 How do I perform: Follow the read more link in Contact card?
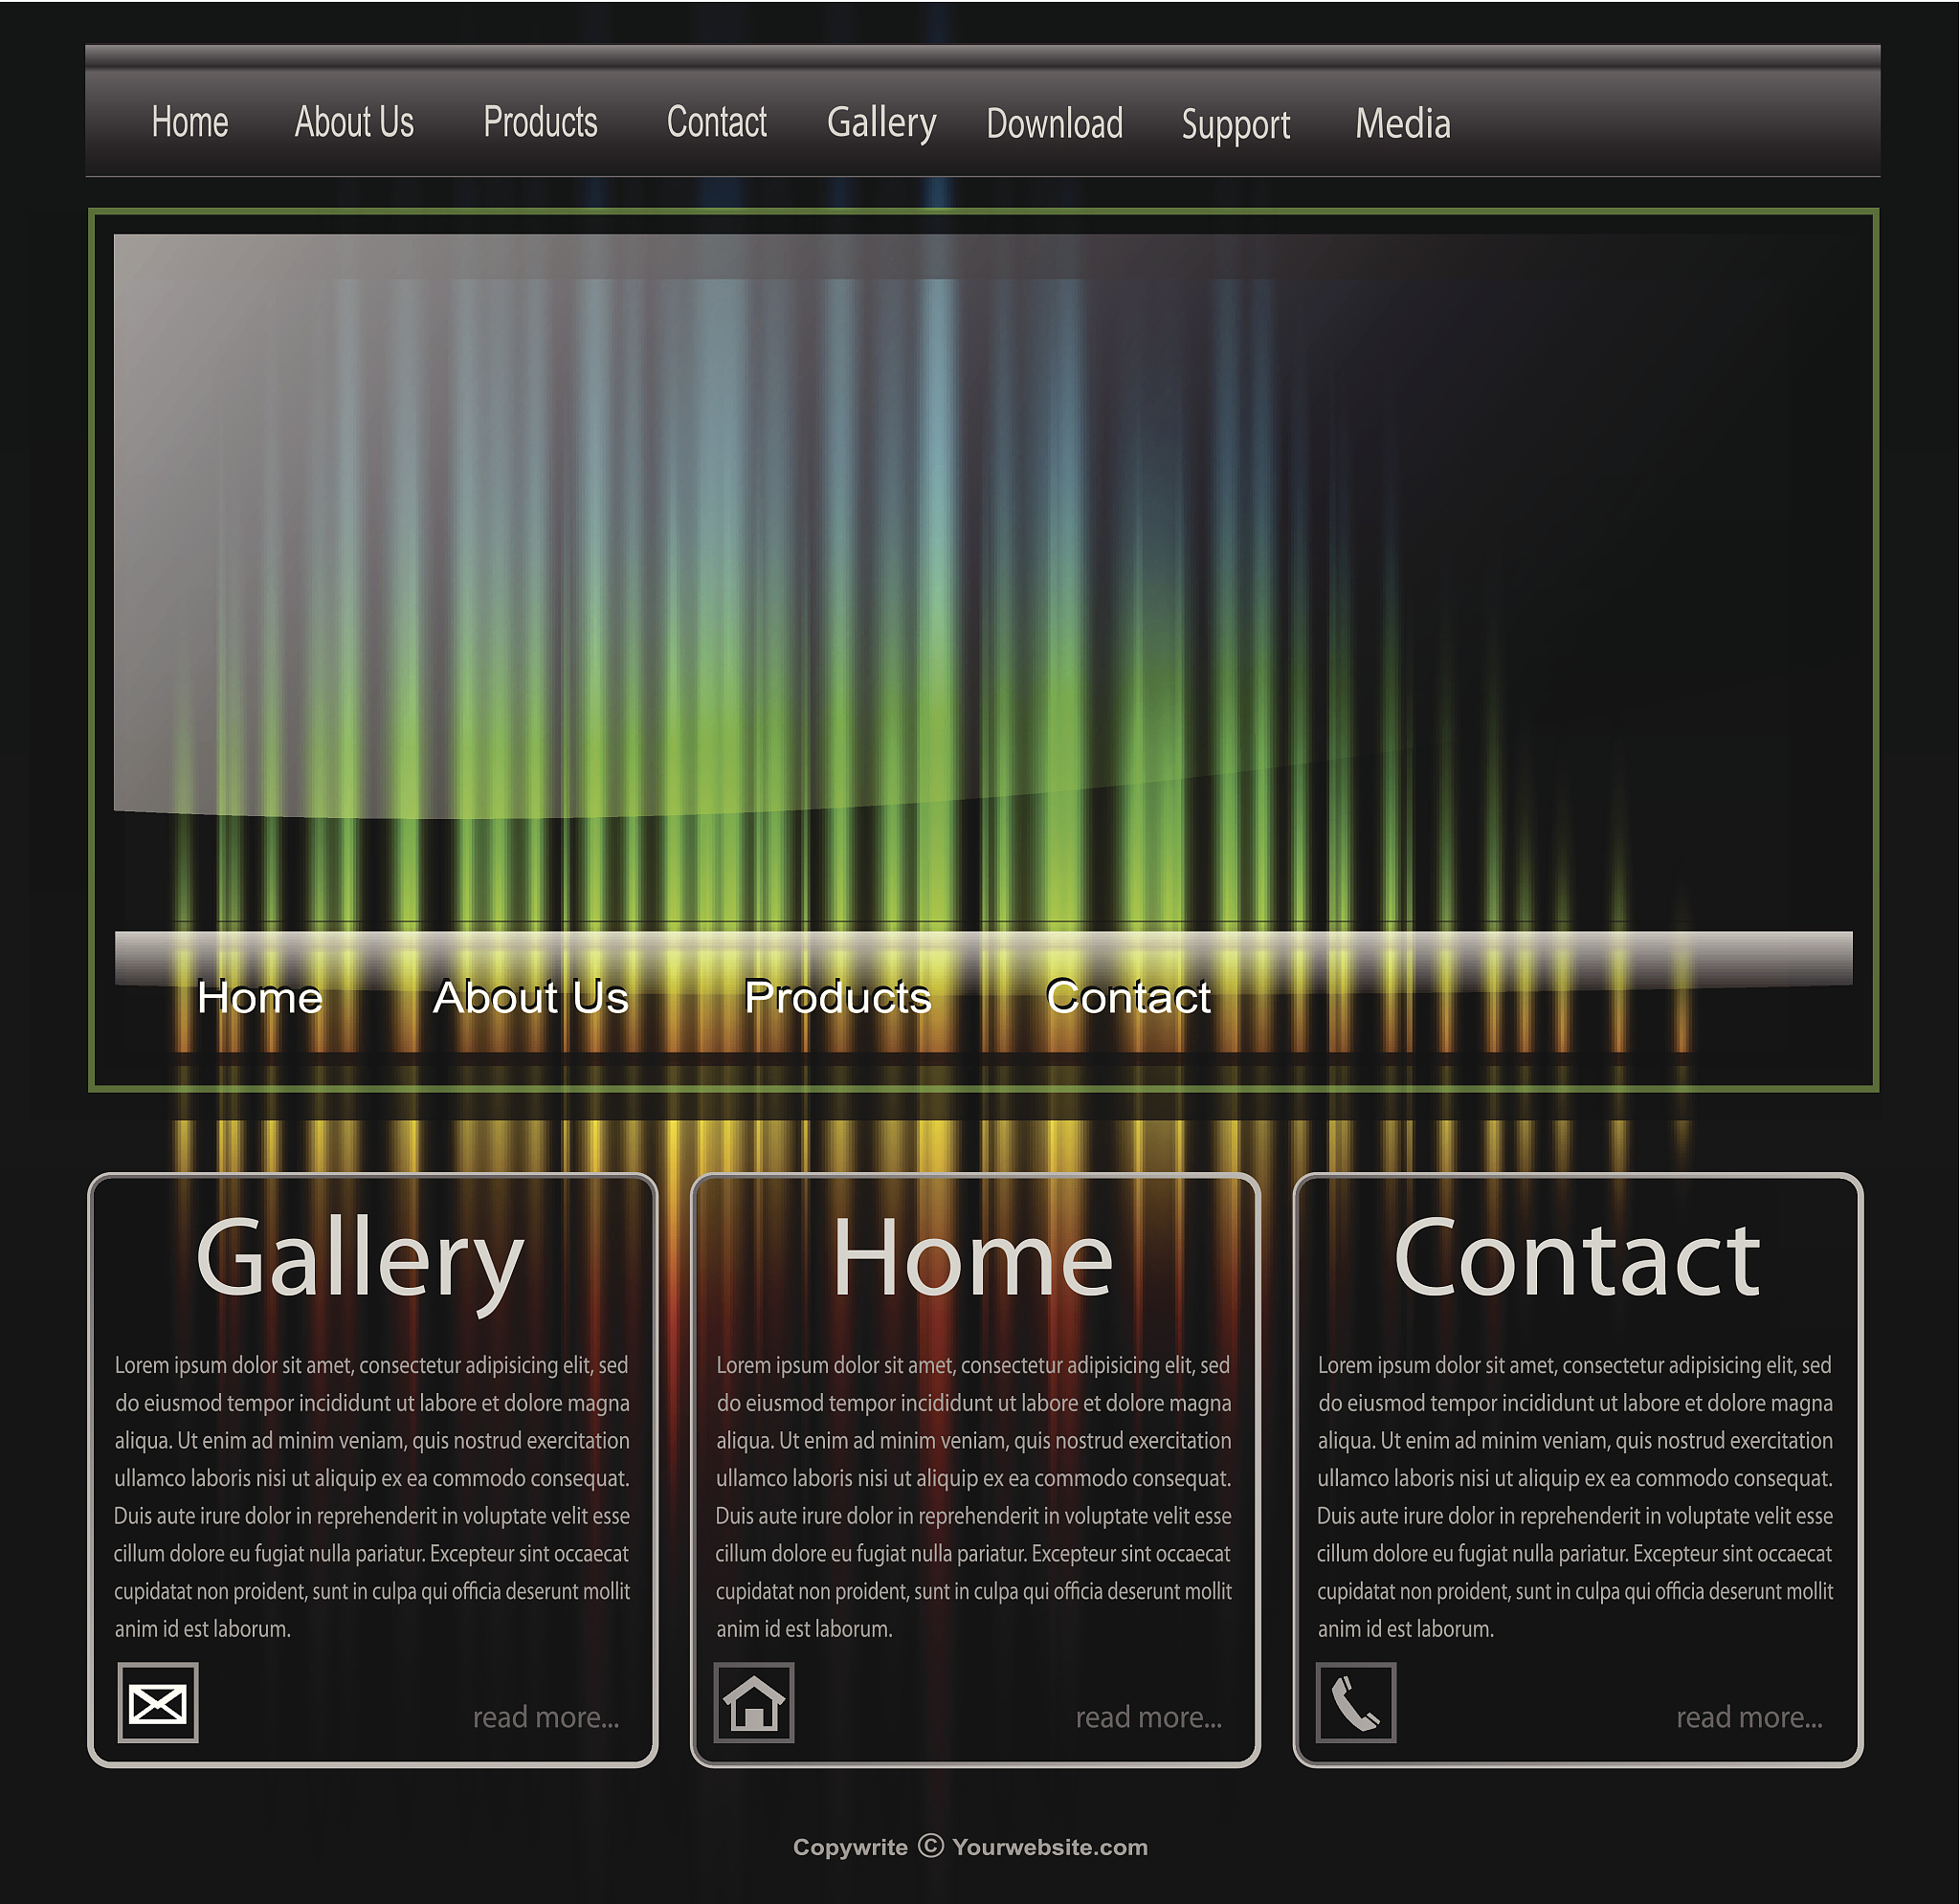[x=1750, y=1717]
